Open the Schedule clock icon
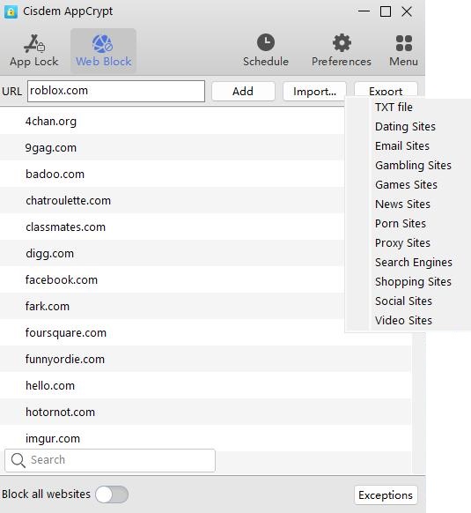The height and width of the screenshot is (513, 471). [x=265, y=42]
